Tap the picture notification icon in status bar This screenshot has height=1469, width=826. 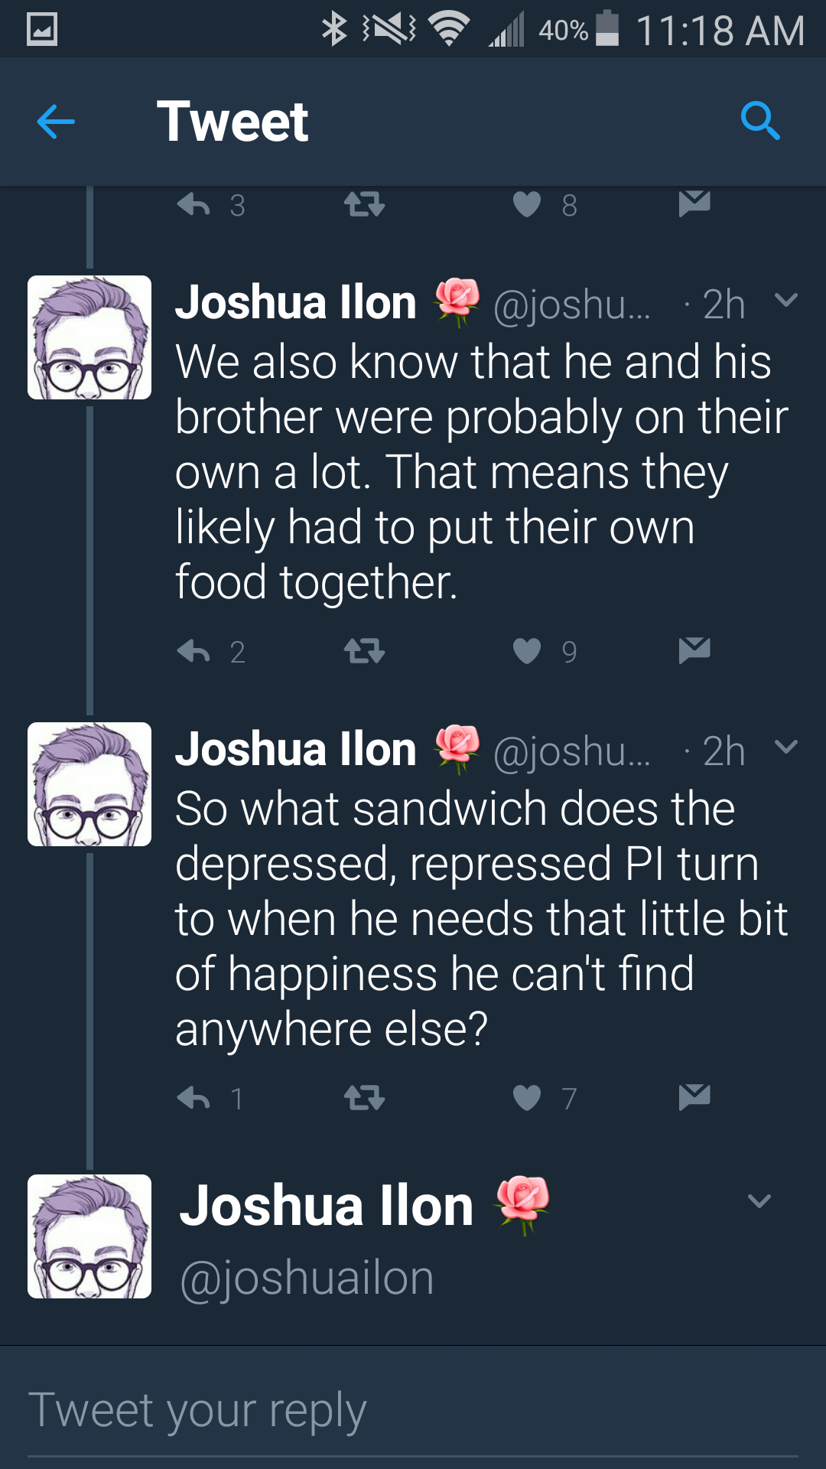coord(42,30)
